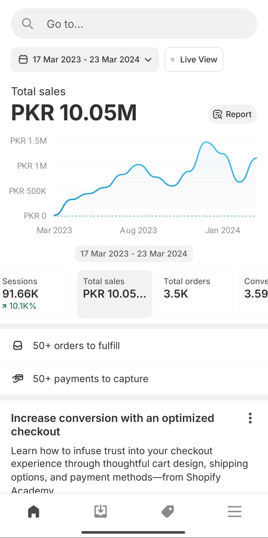This screenshot has height=538, width=268.
Task: Tap the payments to capture hand icon
Action: [17, 379]
